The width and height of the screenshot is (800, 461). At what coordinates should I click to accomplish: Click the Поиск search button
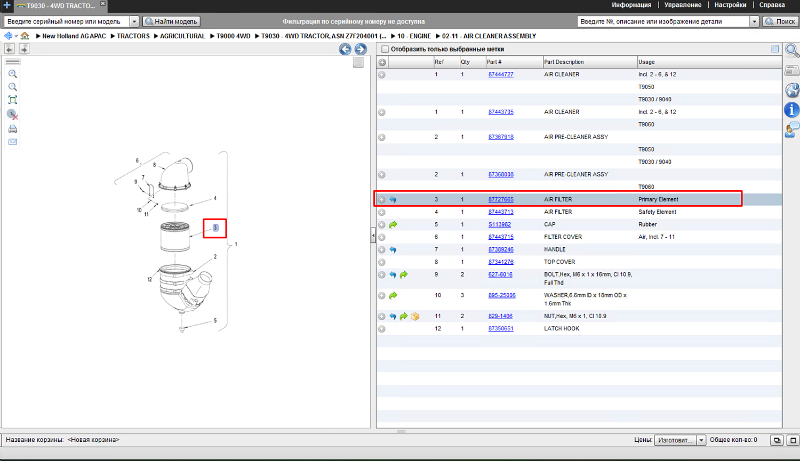[781, 22]
